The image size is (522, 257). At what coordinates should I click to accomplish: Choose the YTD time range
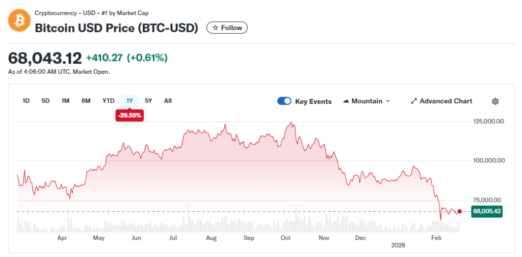coord(108,101)
